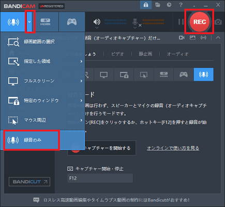
Task: Open the recording mode dropdown arrow
Action: [x=29, y=22]
